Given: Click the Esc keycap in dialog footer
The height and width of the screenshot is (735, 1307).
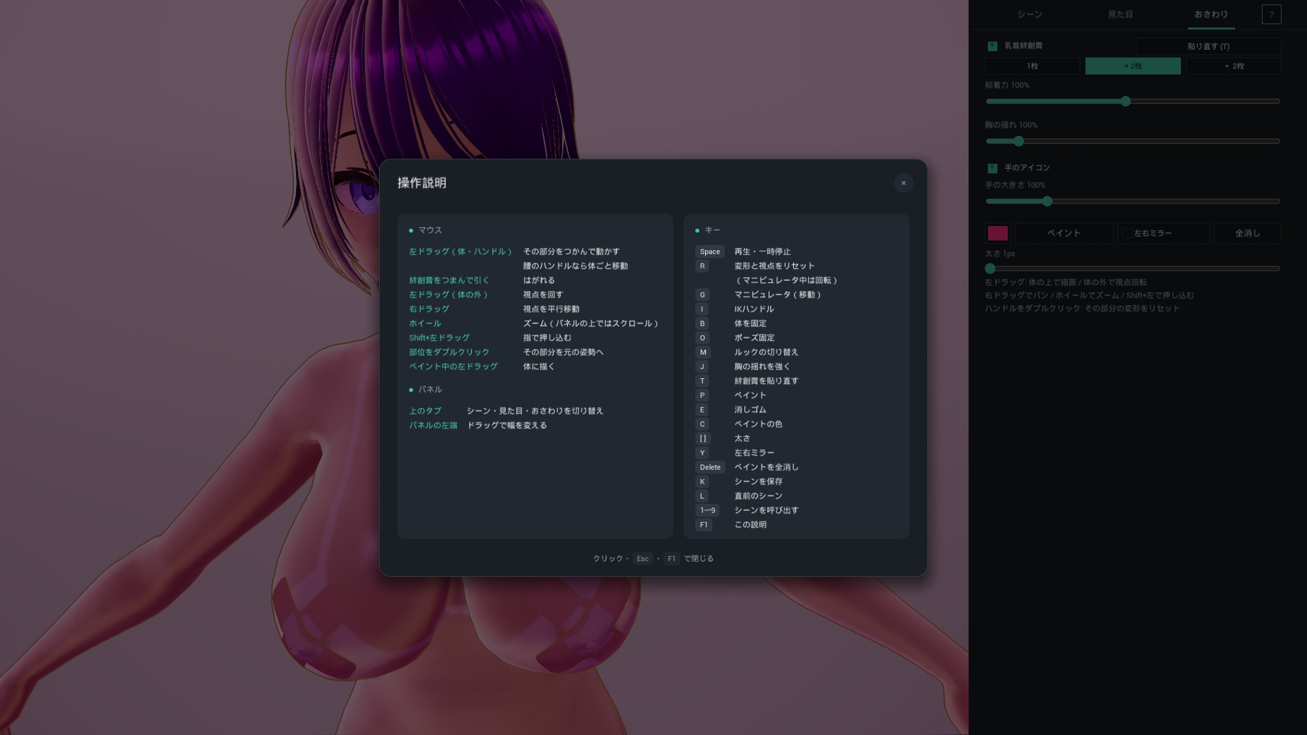Looking at the screenshot, I should (x=642, y=559).
